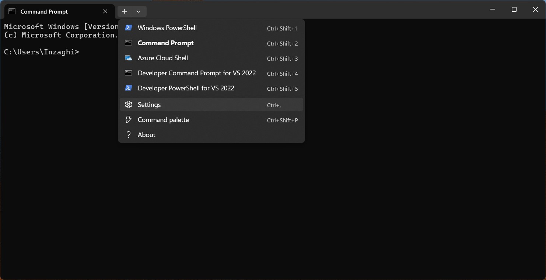546x280 pixels.
Task: Click the Ctrl+Shift+4 shortcut text
Action: coord(282,73)
